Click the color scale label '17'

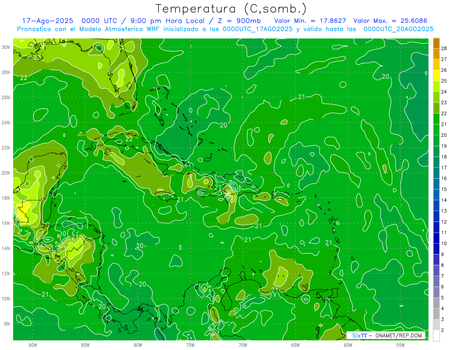(444, 167)
